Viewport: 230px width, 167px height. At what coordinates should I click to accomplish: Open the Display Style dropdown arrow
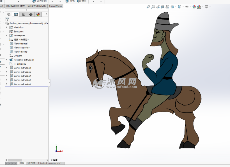point(183,7)
